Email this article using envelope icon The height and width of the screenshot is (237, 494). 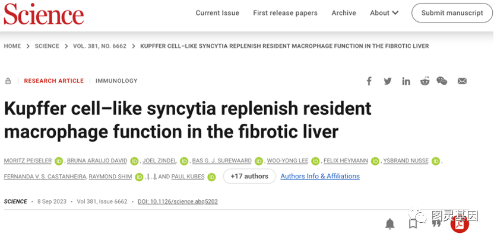point(462,81)
